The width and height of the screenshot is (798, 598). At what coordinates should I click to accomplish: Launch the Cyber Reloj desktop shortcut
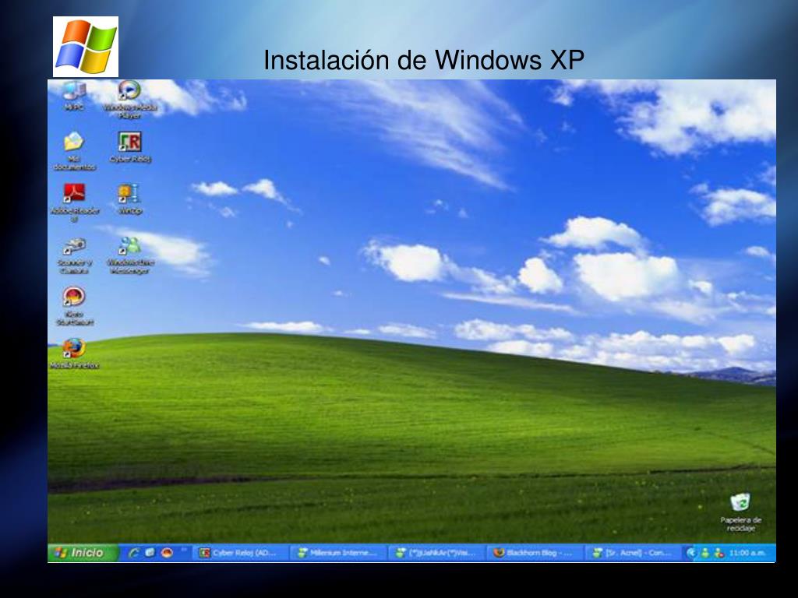130,147
